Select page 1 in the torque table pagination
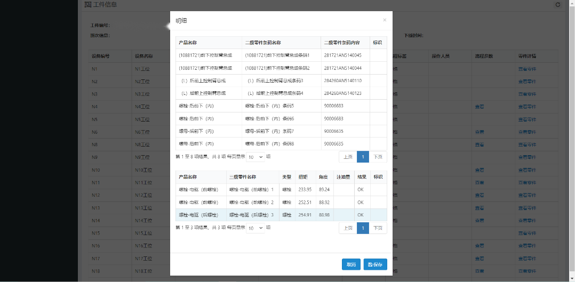This screenshot has width=575, height=282. click(363, 228)
